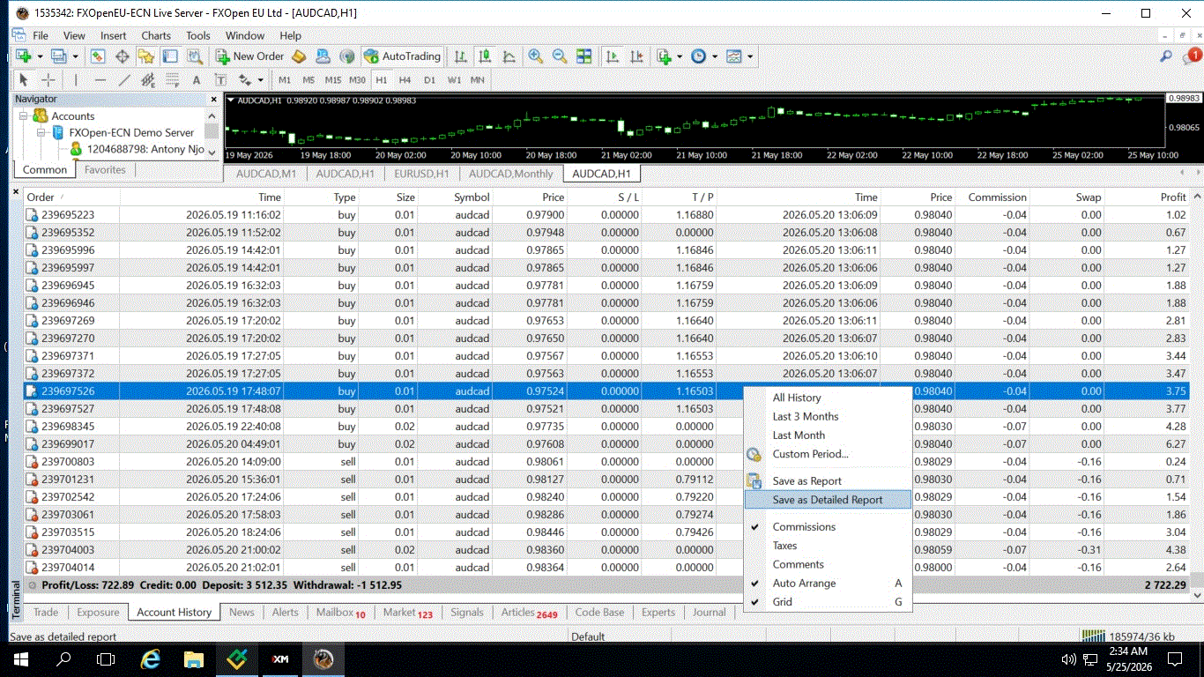1204x677 pixels.
Task: Toggle the Market Watch window icon
Action: 98,56
